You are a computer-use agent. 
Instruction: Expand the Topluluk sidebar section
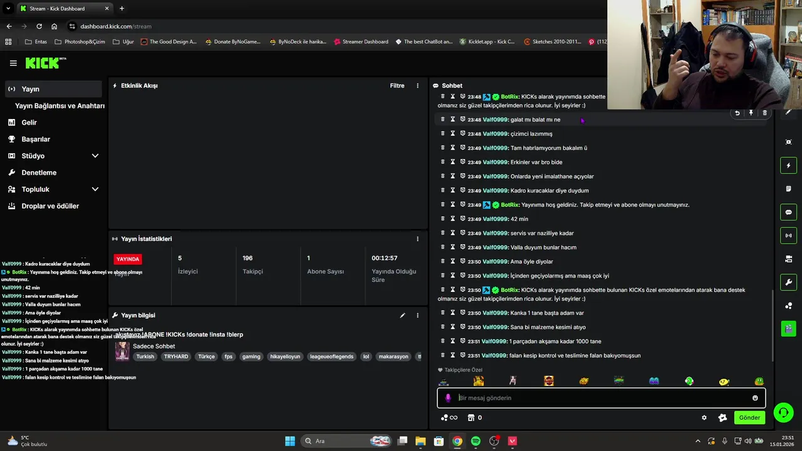tap(95, 189)
